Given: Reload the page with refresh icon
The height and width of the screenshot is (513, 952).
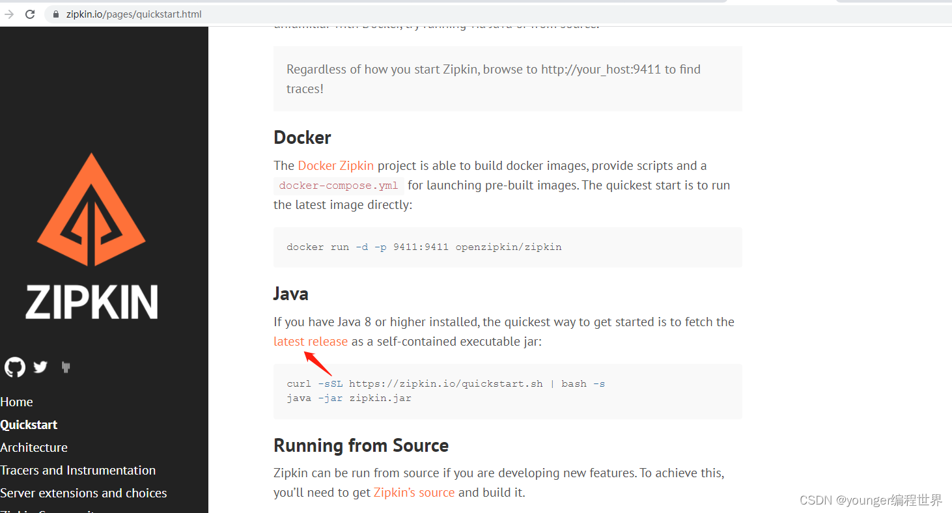Looking at the screenshot, I should click(30, 14).
